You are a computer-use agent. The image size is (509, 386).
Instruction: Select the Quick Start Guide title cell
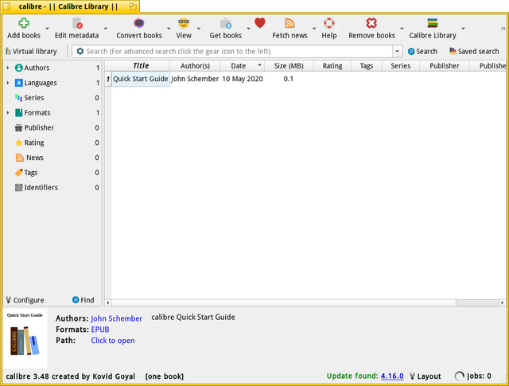(x=141, y=79)
